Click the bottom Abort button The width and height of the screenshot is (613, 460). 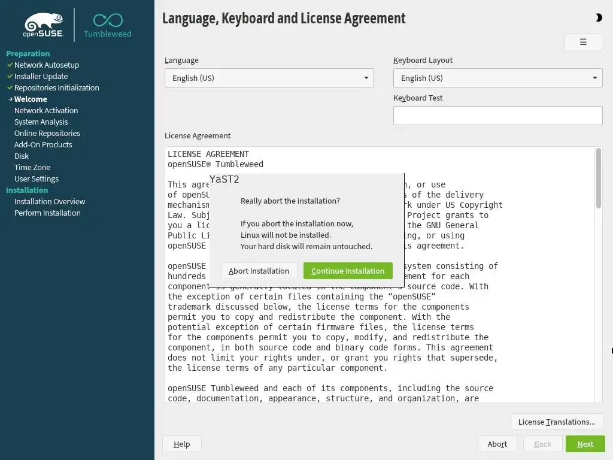pyautogui.click(x=497, y=444)
